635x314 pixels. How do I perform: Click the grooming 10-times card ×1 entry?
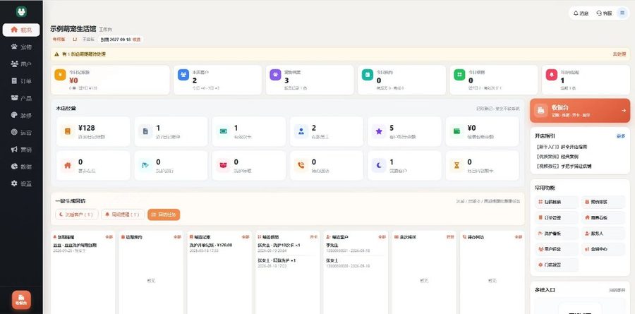(x=286, y=248)
